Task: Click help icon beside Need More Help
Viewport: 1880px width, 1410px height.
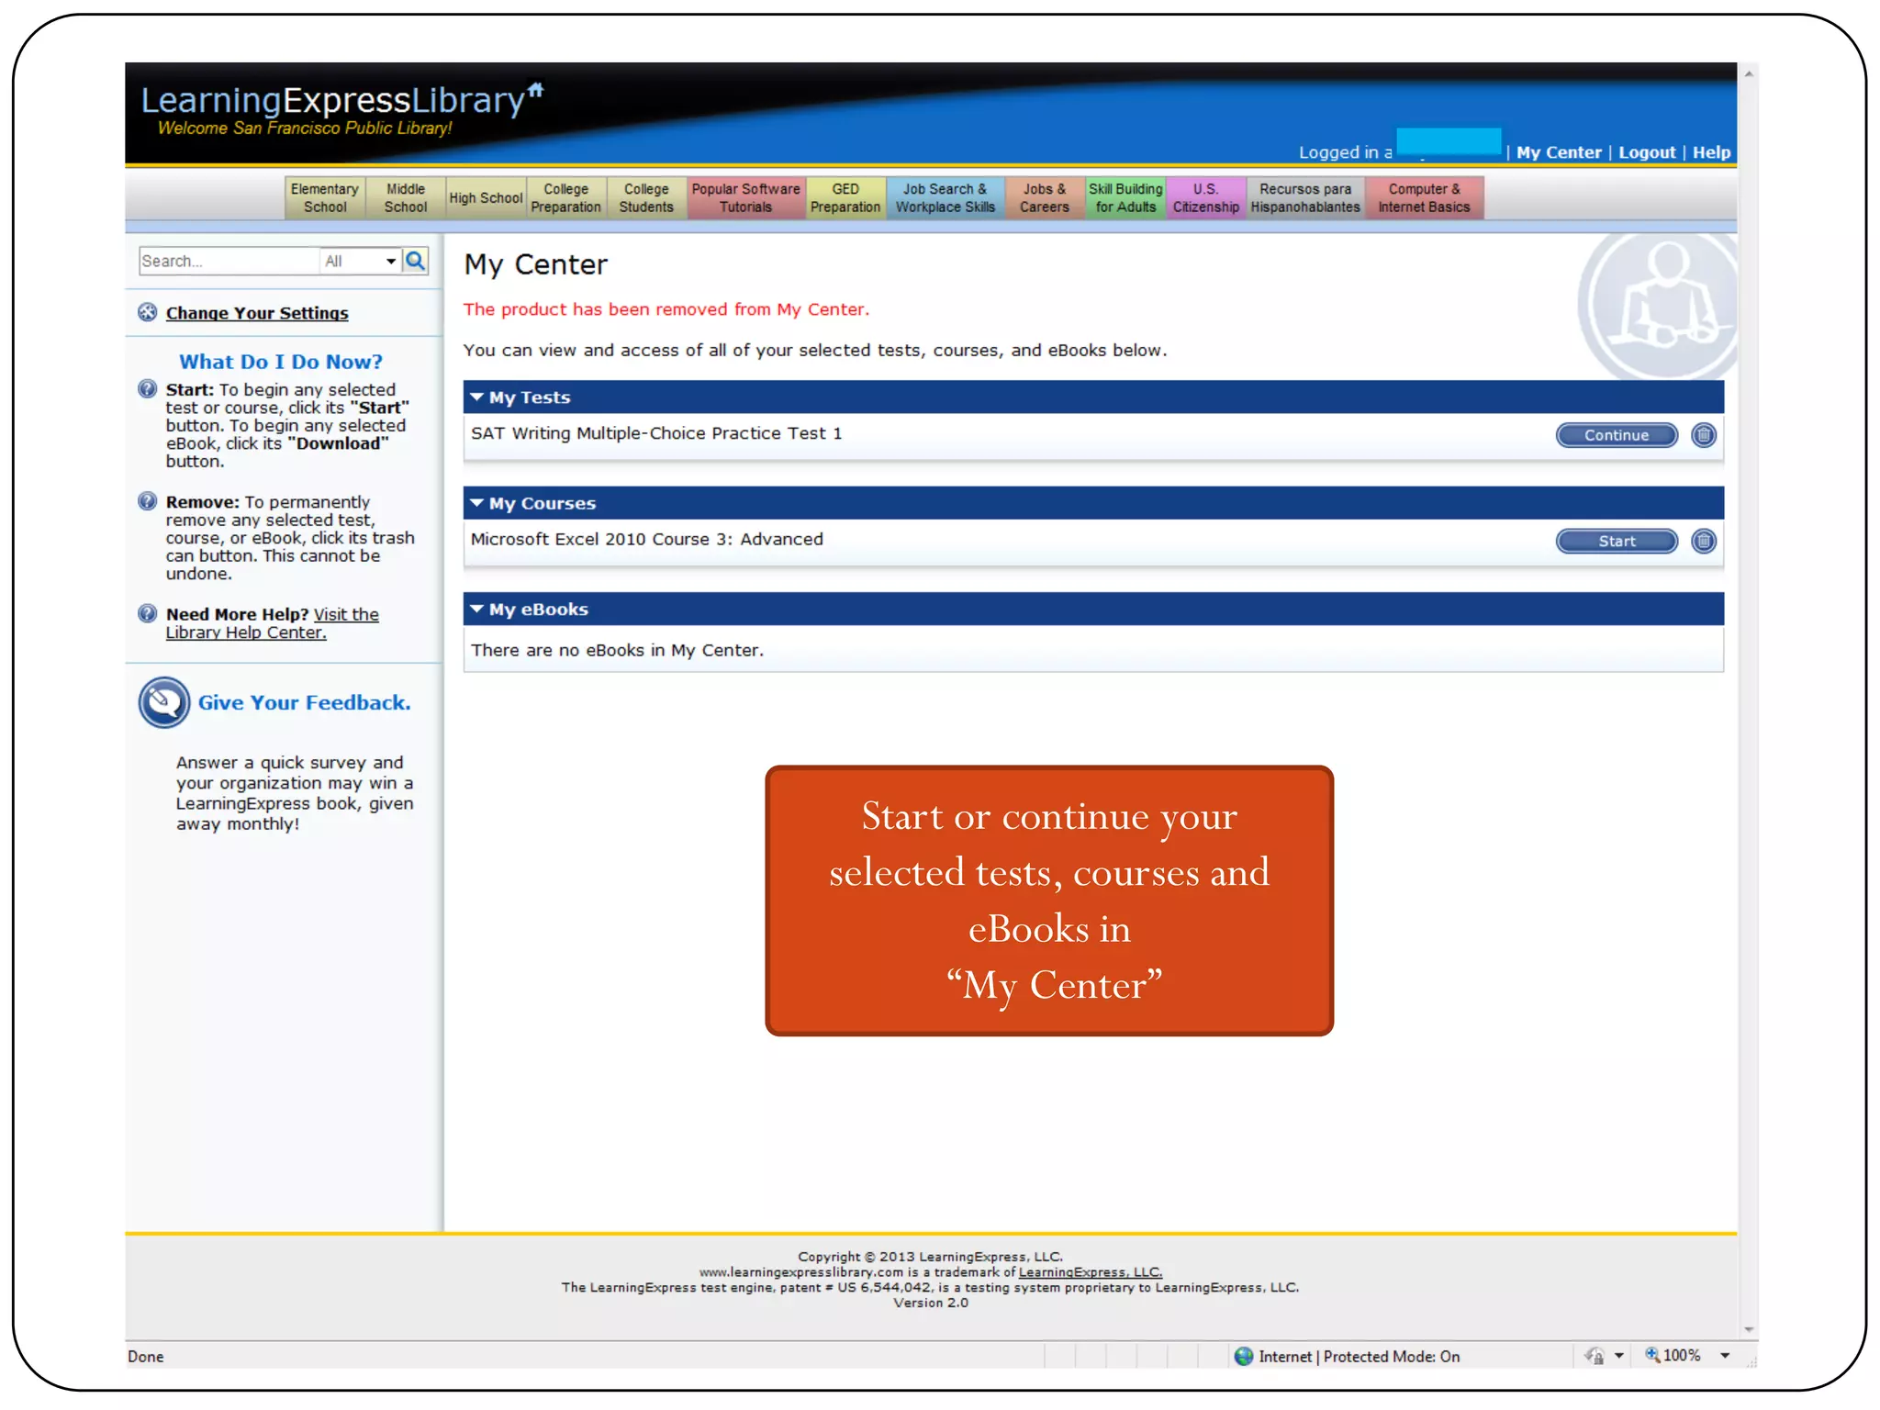Action: pyautogui.click(x=147, y=613)
